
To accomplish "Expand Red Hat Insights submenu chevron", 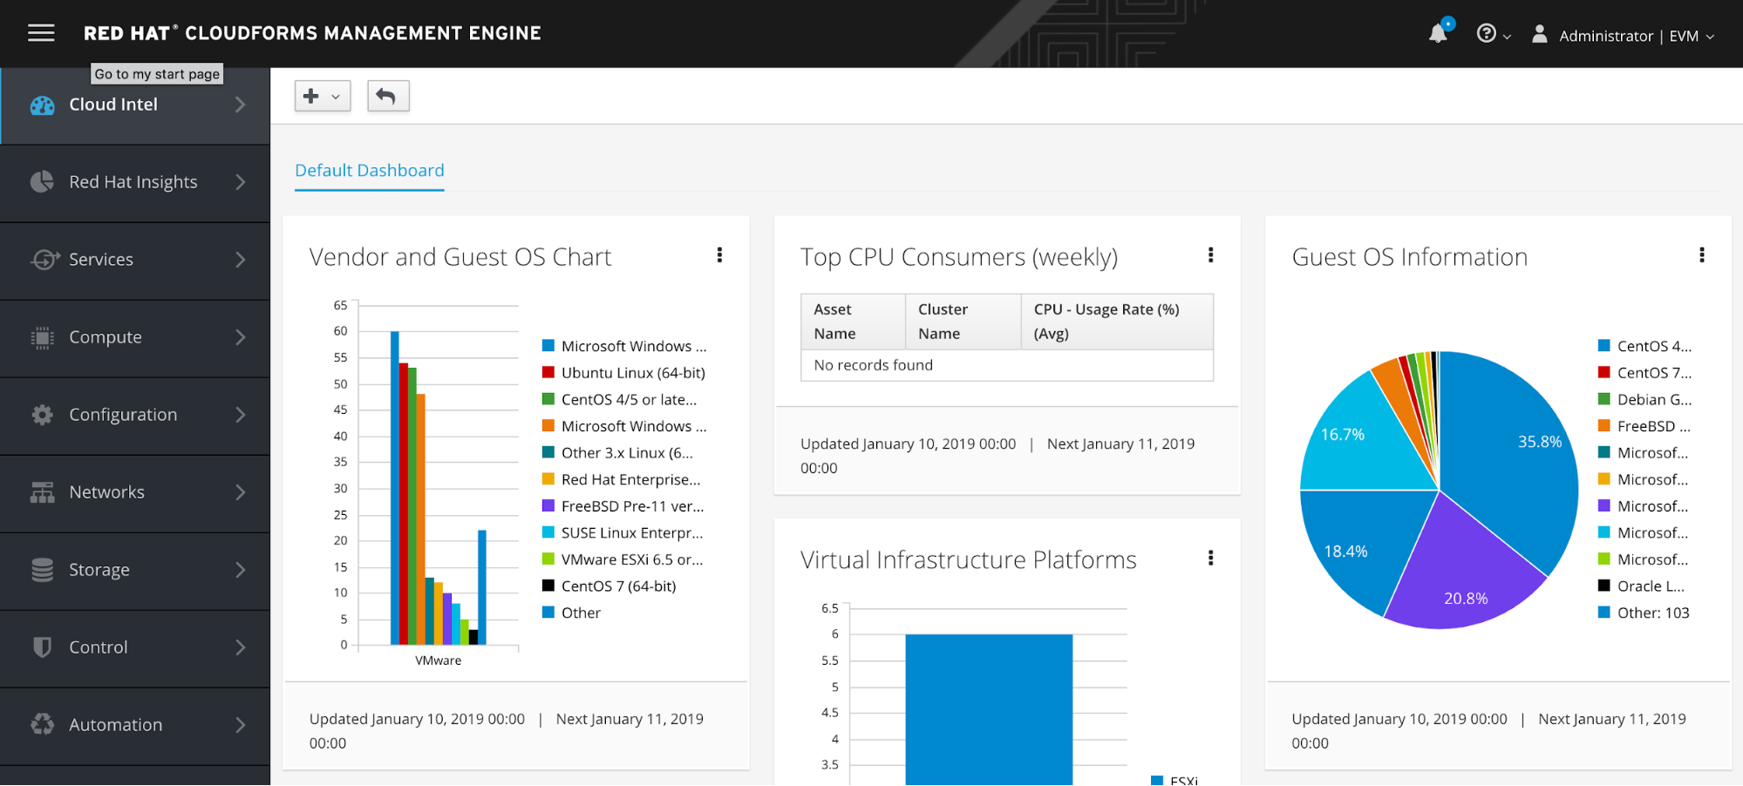I will (x=241, y=182).
